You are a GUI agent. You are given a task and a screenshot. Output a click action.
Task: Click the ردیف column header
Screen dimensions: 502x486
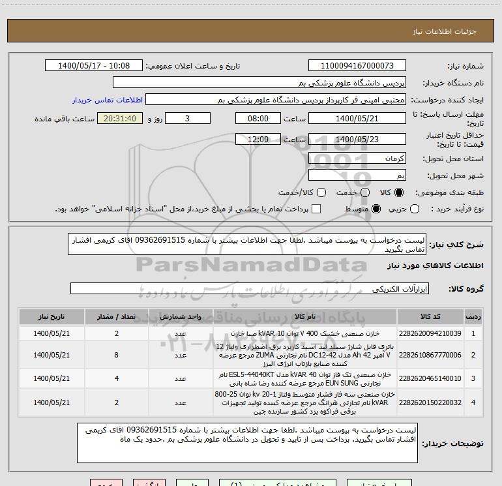coord(473,316)
